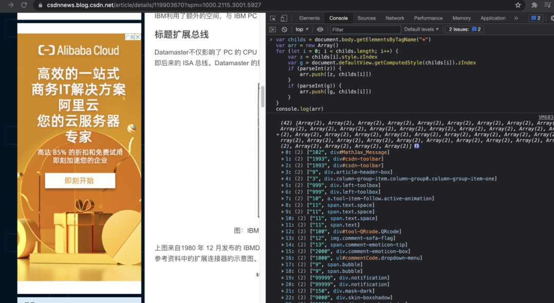Close the Alibaba Cloud ad X icon
This screenshot has height=303, width=554.
coord(138,37)
